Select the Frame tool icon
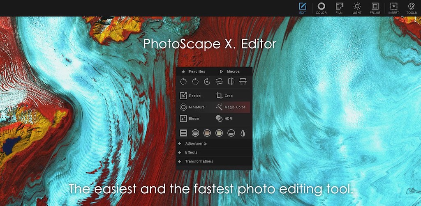 pos(375,8)
